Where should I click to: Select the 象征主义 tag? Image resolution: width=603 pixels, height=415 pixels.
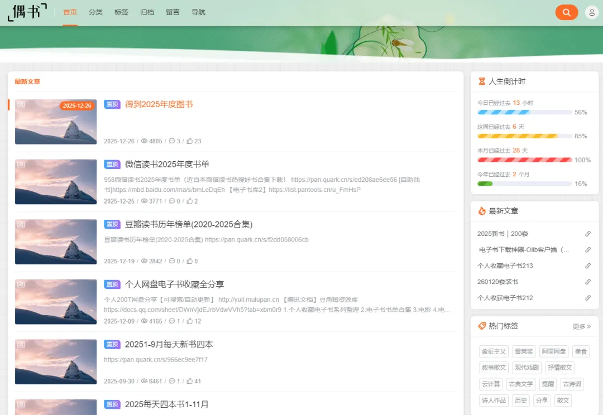[x=494, y=351]
